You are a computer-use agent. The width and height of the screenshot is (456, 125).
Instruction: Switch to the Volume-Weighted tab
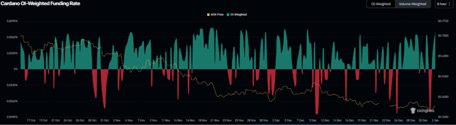(x=413, y=4)
